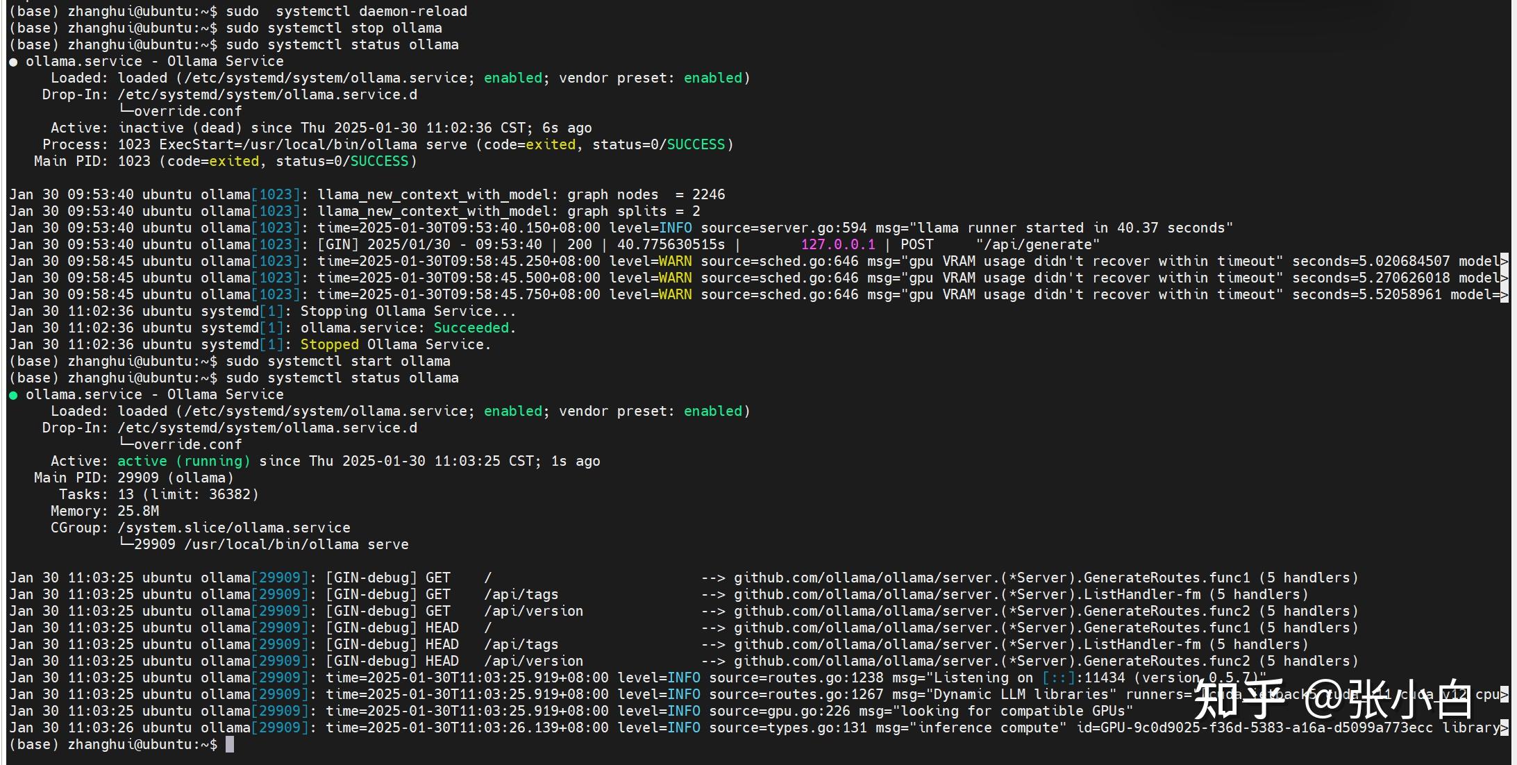Click the 'seconds=5.52058961' value
Screen dimensions: 1517x765
click(1367, 294)
